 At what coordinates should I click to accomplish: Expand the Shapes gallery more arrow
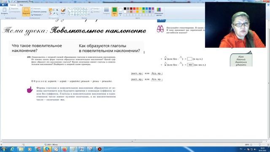89,14
